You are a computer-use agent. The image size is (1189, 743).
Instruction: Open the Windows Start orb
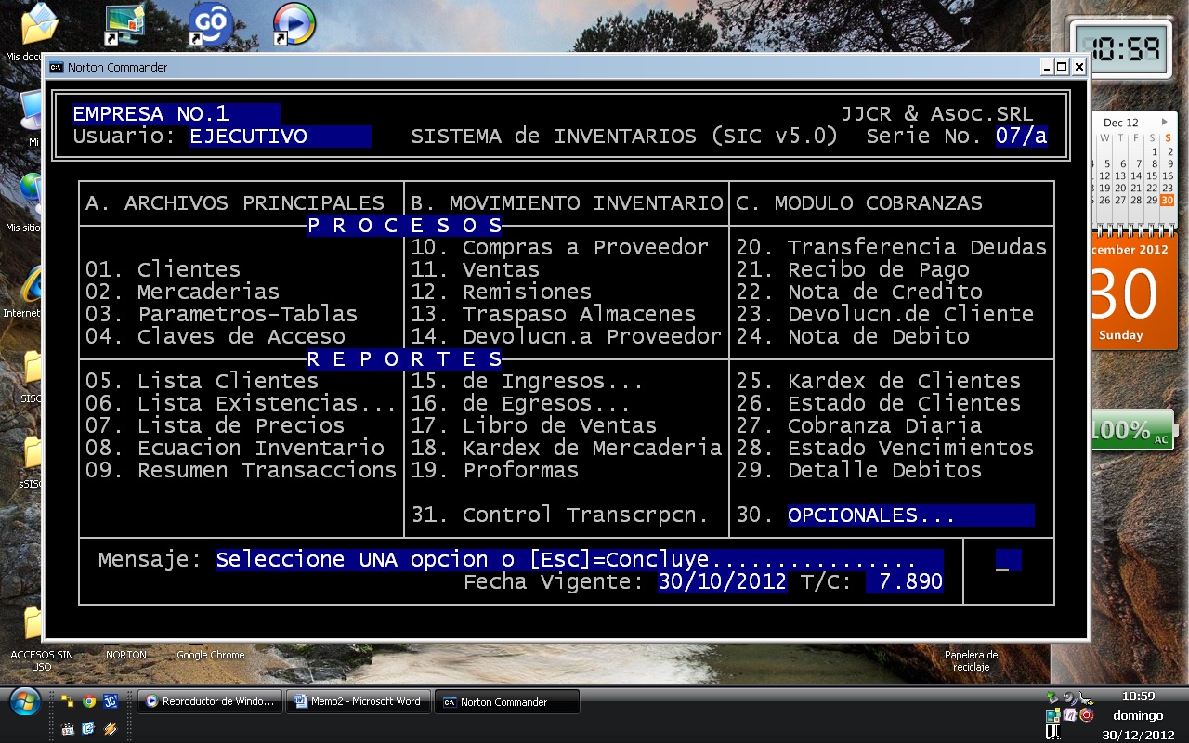24,701
